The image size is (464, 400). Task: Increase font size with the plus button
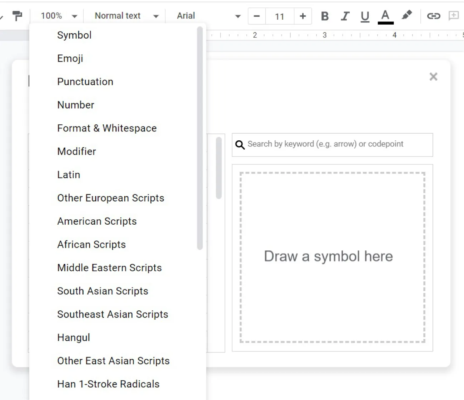[x=303, y=16]
